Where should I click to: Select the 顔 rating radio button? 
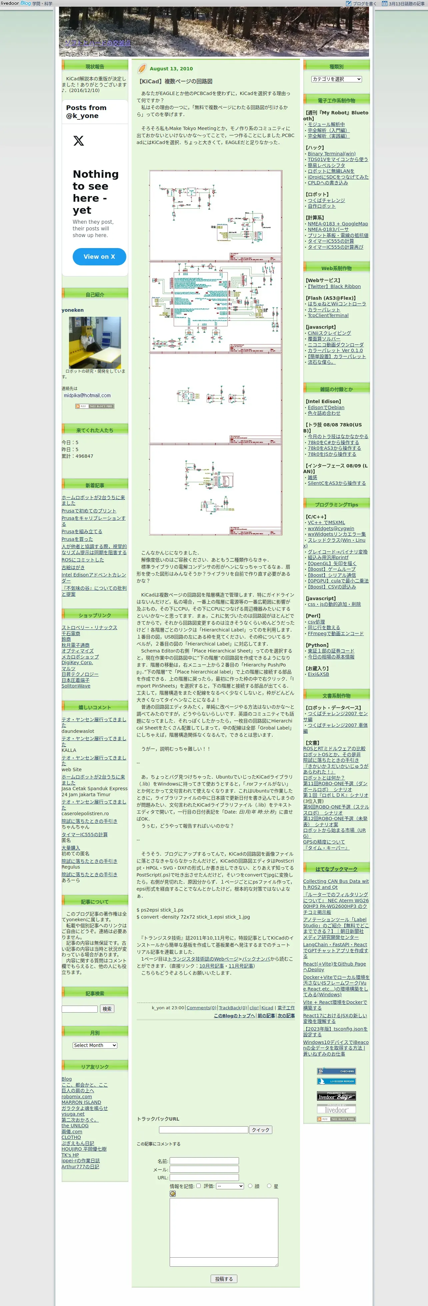click(x=250, y=1186)
